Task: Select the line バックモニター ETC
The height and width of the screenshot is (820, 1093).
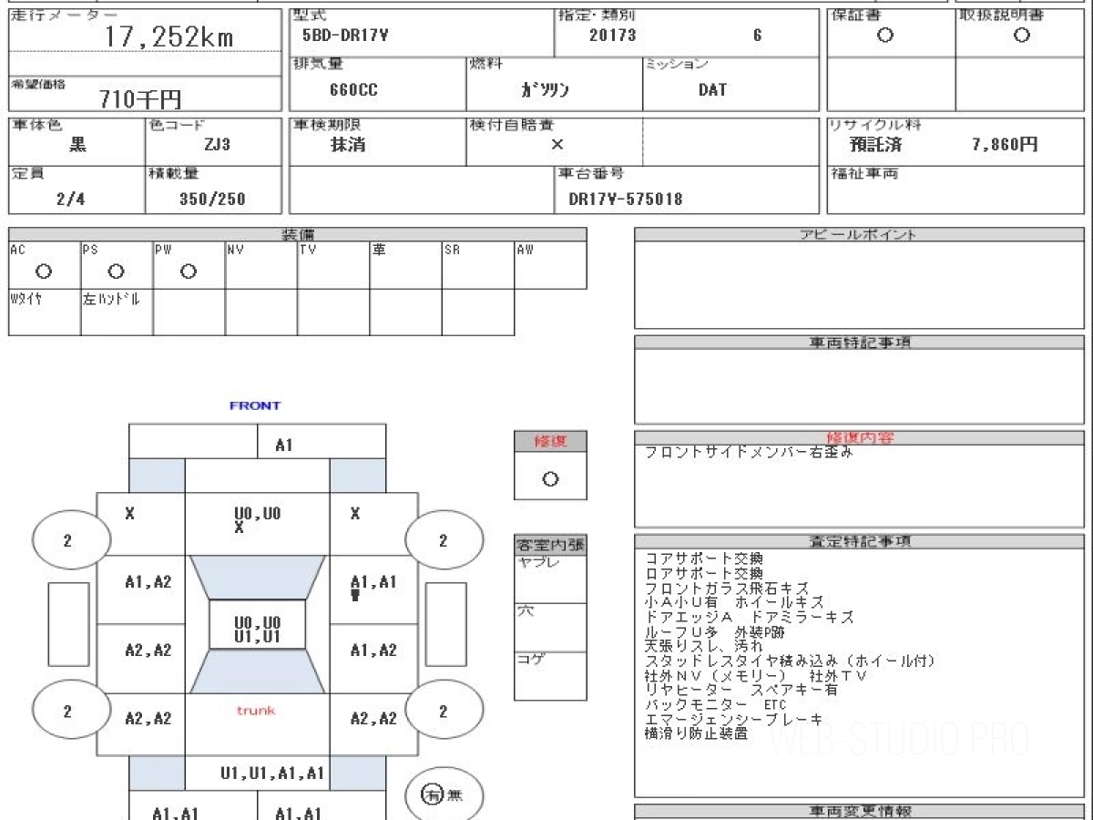Action: [x=715, y=704]
